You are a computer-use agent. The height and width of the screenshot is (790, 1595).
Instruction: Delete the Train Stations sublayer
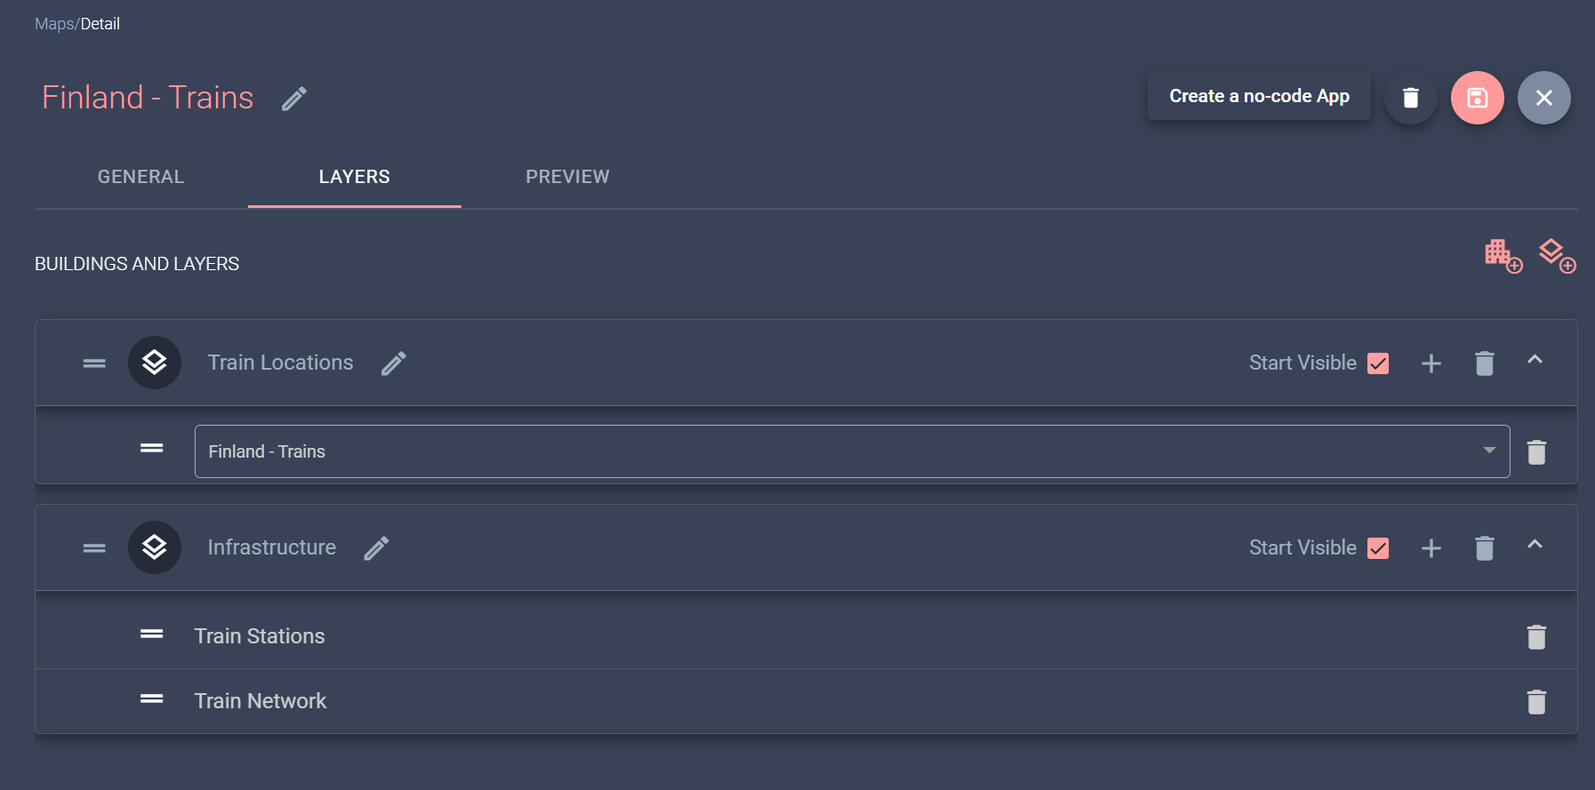click(x=1535, y=636)
